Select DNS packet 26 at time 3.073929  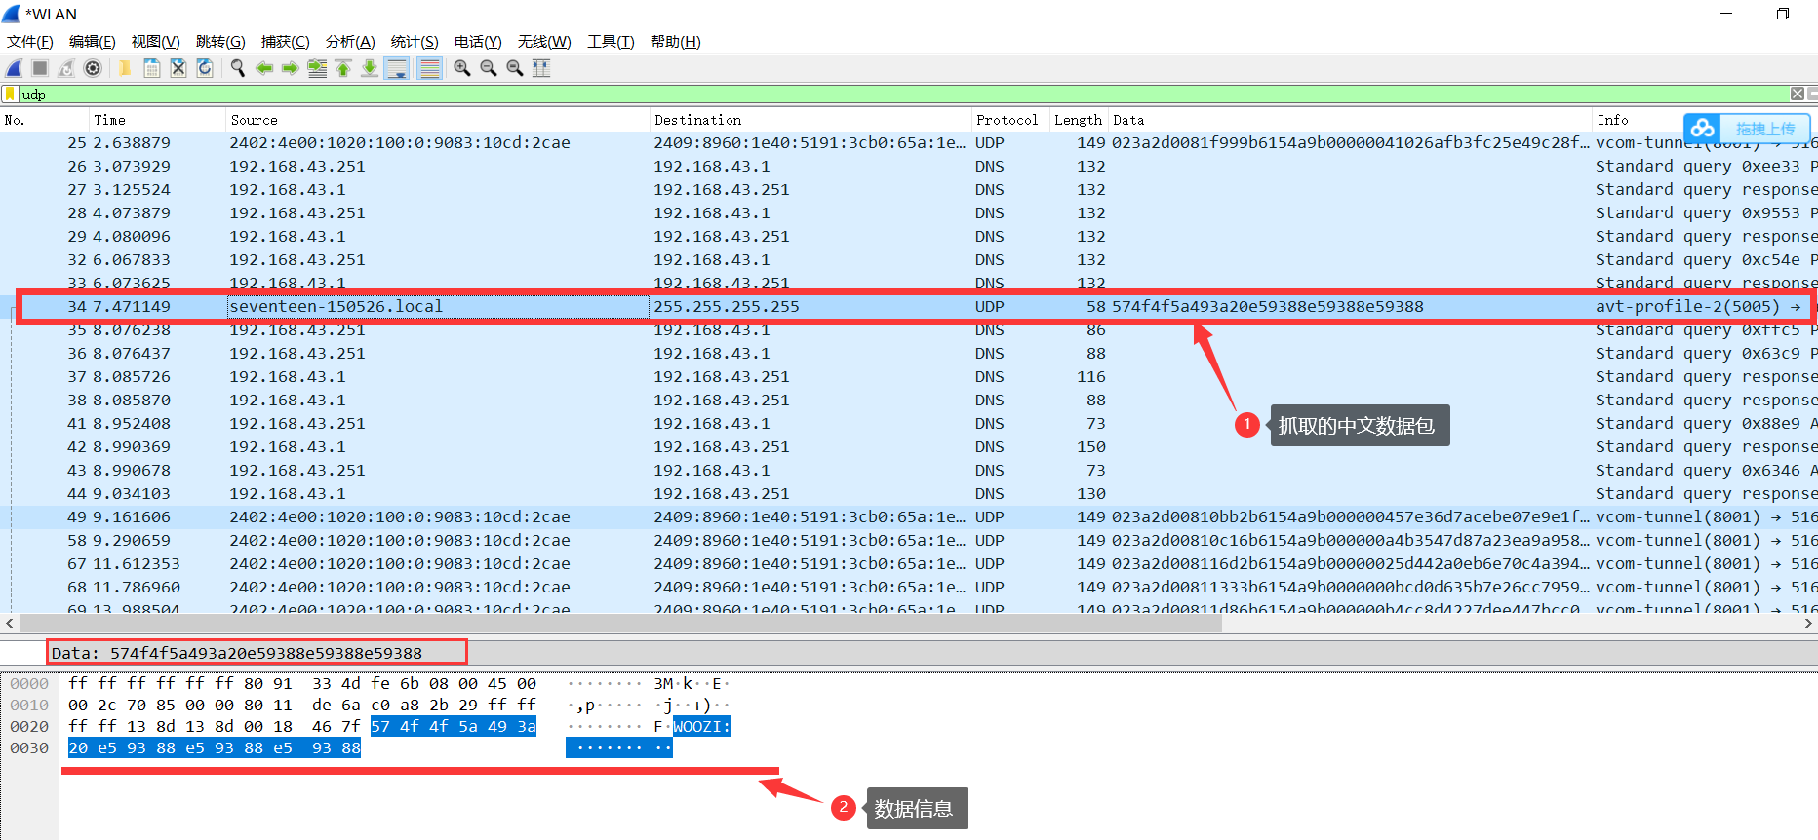coord(909,167)
